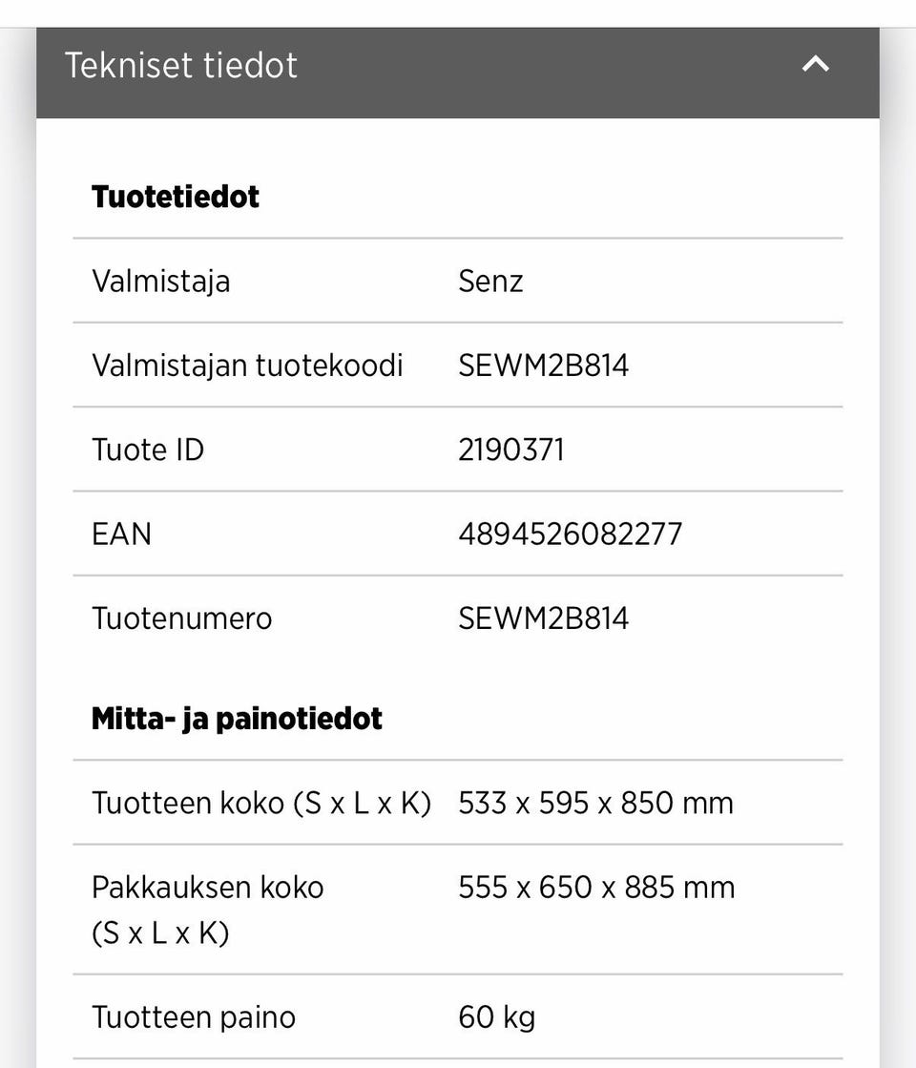Viewport: 916px width, 1068px height.
Task: Select the manufacturer value Senz
Action: [490, 282]
